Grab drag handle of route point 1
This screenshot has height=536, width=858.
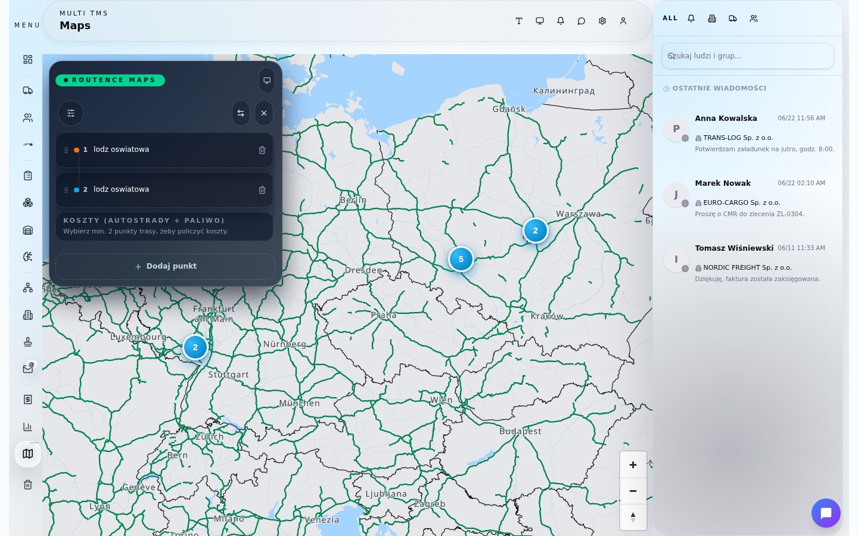point(66,150)
